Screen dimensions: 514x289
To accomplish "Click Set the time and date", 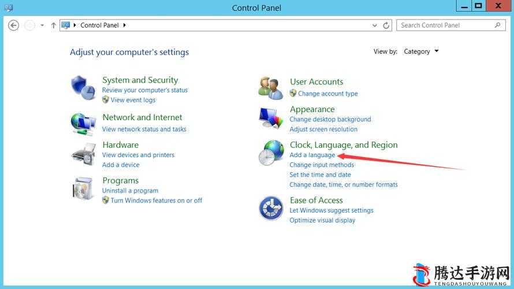I will coord(321,175).
